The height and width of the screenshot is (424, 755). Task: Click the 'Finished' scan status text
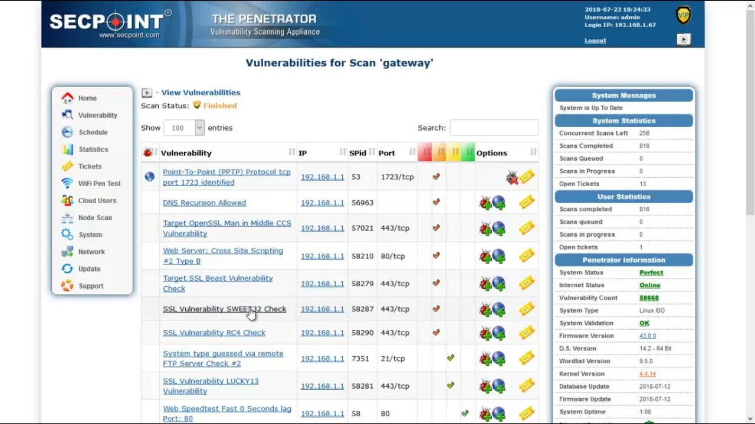220,105
